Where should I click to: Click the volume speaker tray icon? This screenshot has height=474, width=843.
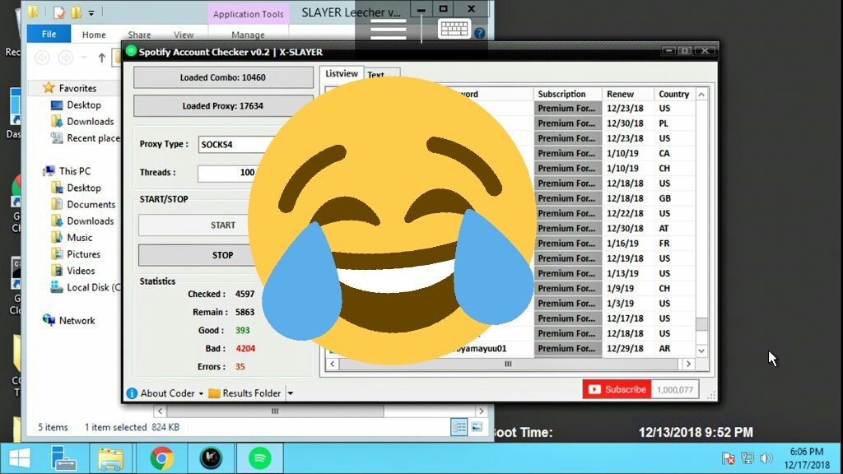(x=766, y=458)
